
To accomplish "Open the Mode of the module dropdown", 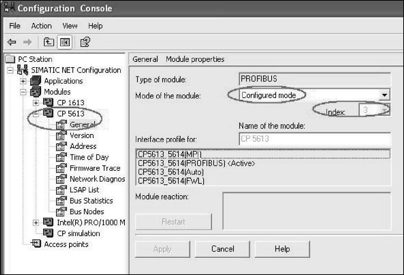I will click(x=385, y=95).
